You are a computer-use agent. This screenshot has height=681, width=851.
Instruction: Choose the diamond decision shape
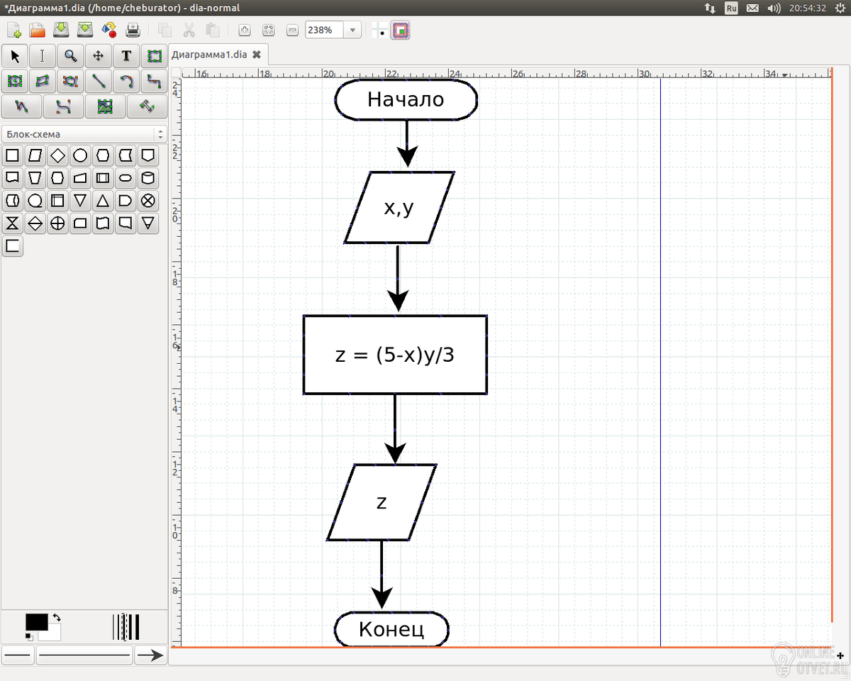[x=57, y=155]
